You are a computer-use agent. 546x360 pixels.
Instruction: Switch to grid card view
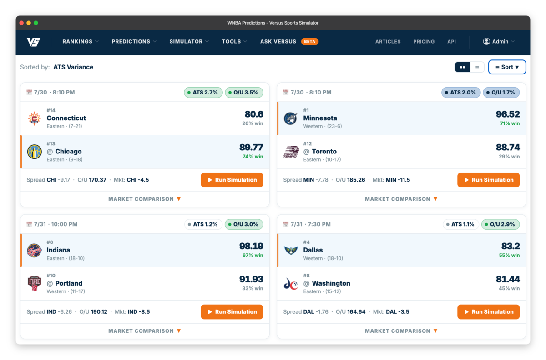click(462, 67)
